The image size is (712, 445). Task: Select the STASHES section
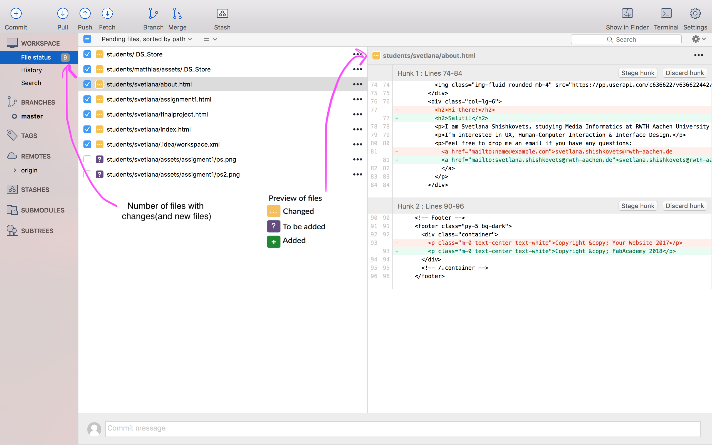tap(35, 189)
